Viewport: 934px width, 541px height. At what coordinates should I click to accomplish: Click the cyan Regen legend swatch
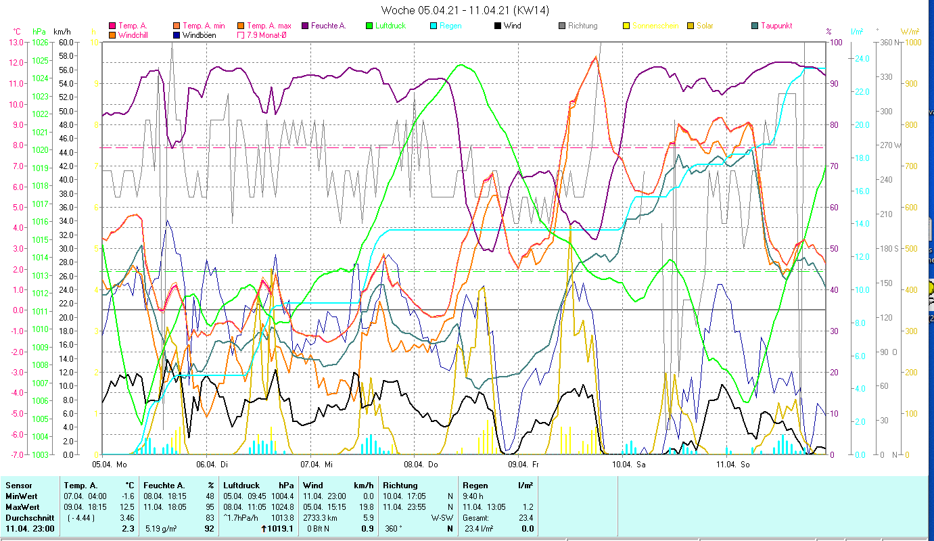[433, 26]
